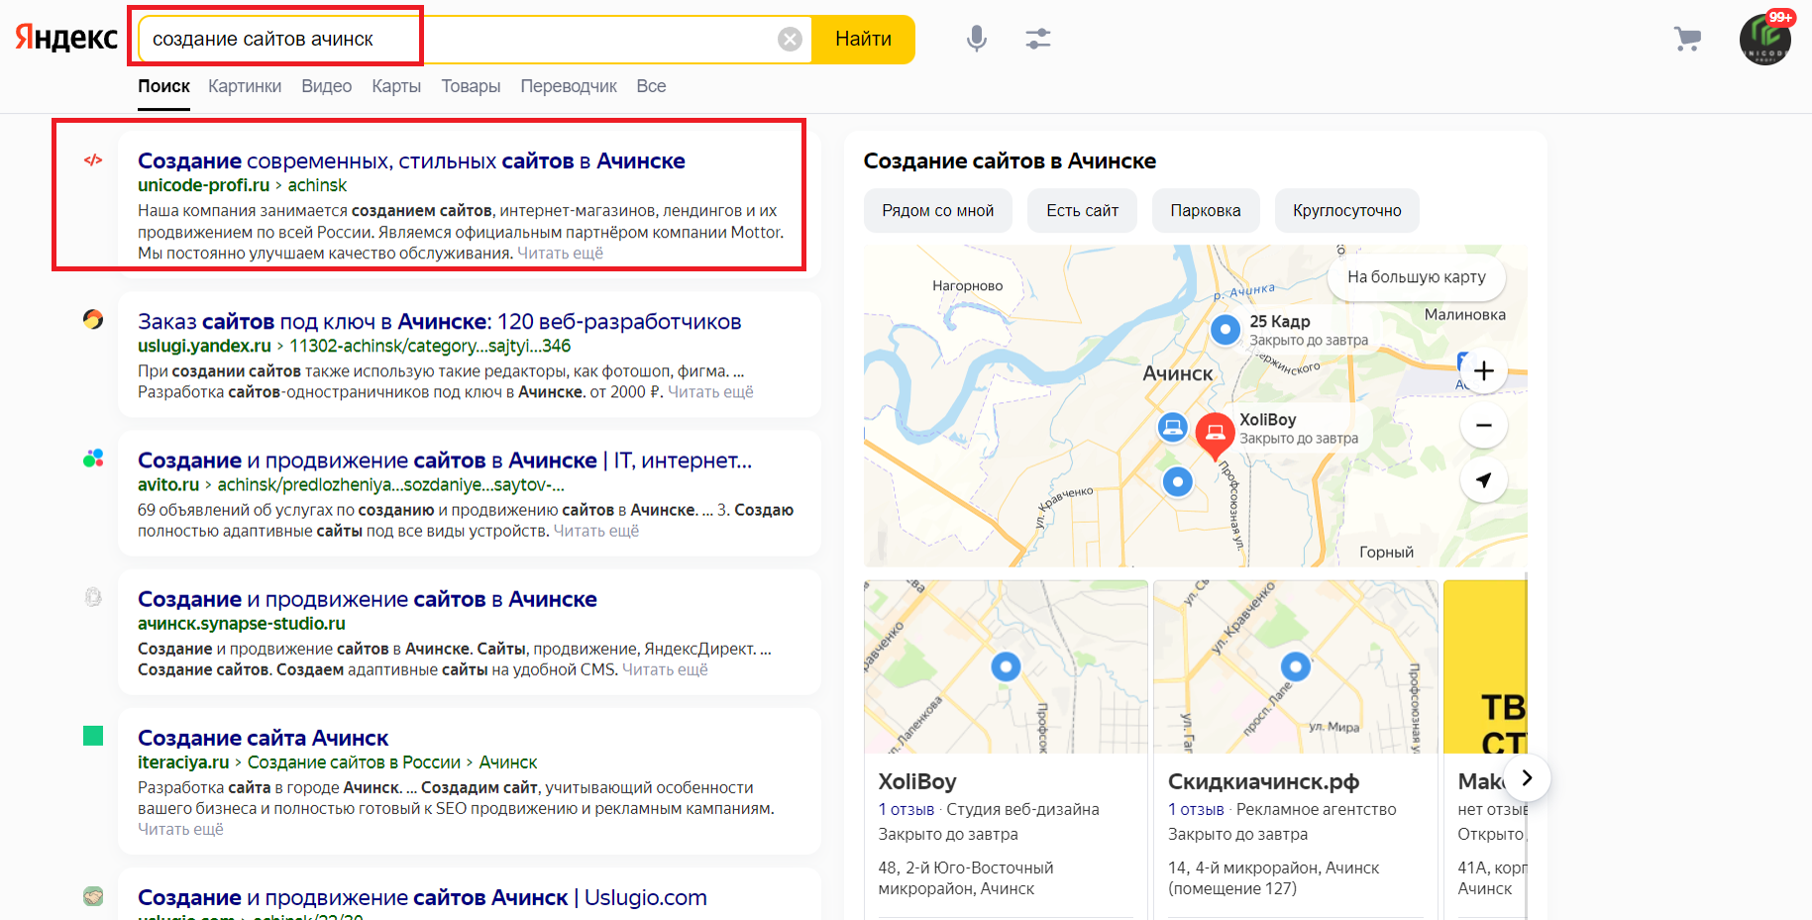The image size is (1812, 920).
Task: Open XoliBoy card map thumbnail
Action: coord(1006,666)
